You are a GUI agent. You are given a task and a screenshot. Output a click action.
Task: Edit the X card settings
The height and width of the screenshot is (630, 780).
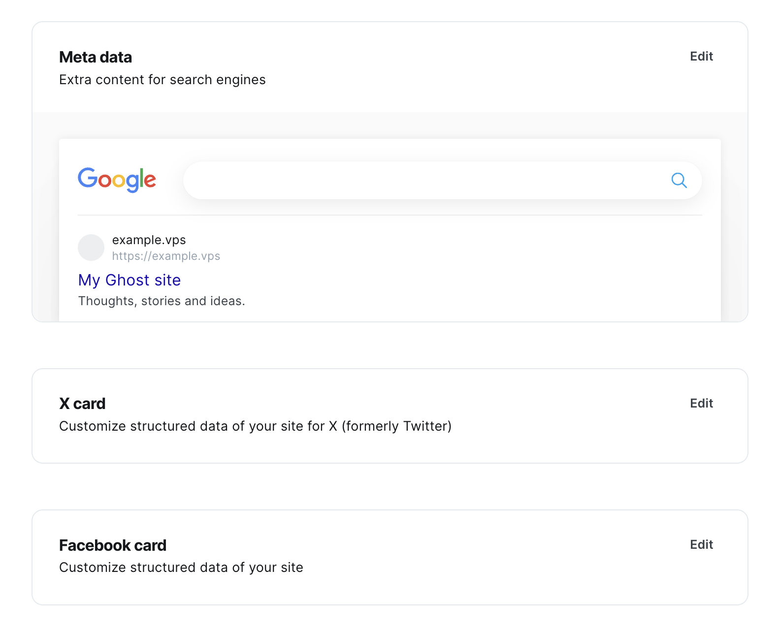701,403
